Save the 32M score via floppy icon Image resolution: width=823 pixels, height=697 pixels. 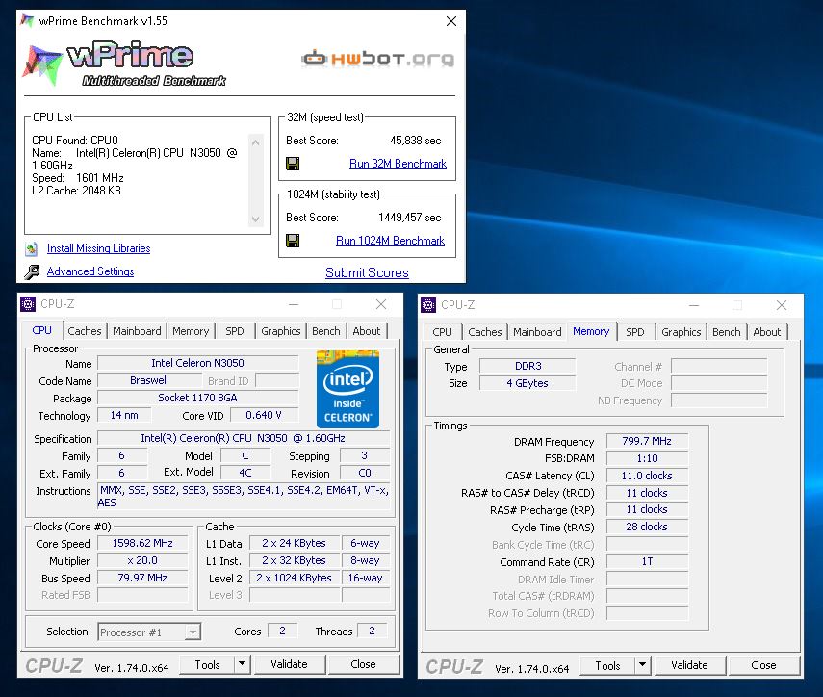click(293, 164)
